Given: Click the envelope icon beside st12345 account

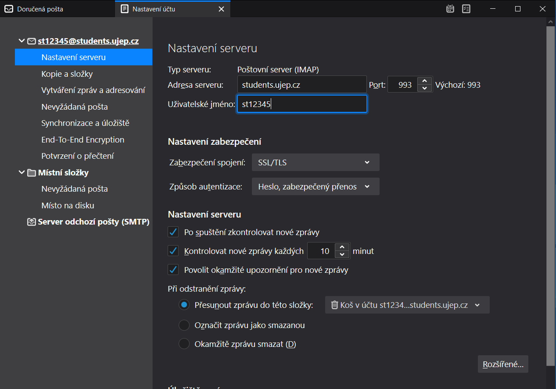Looking at the screenshot, I should click(x=32, y=41).
